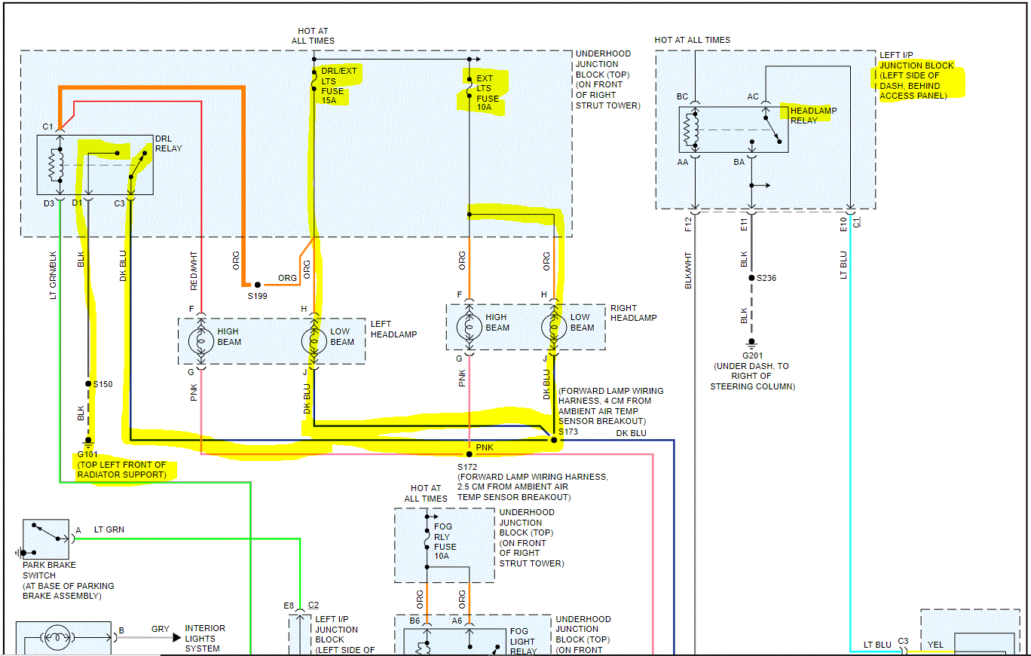Click the highlighted EXT LTS FUSE 10A label
This screenshot has width=1031, height=656.
tap(488, 93)
